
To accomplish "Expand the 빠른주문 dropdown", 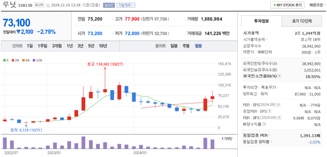I will pyautogui.click(x=318, y=5).
